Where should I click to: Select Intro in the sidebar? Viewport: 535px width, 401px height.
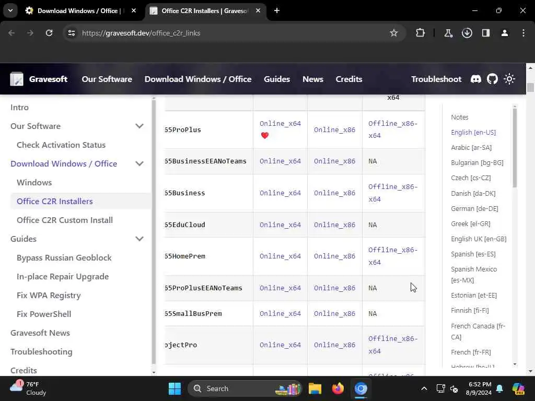click(19, 108)
